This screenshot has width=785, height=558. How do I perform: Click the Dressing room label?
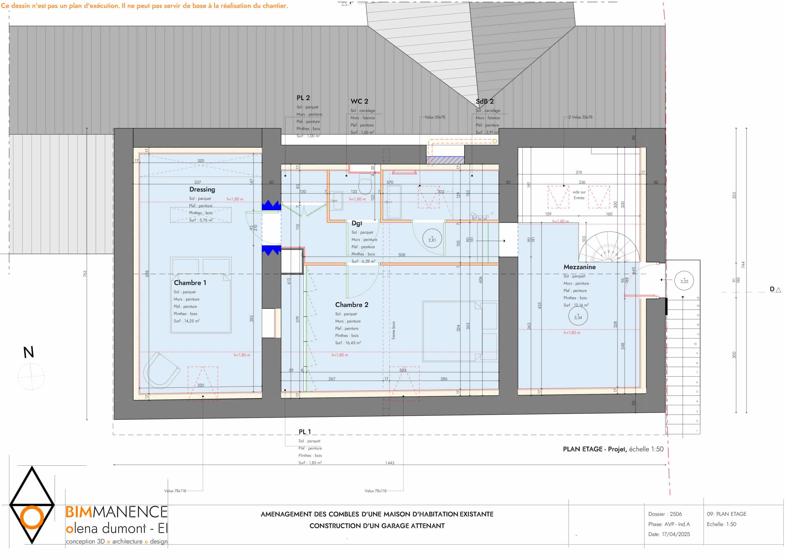point(202,189)
